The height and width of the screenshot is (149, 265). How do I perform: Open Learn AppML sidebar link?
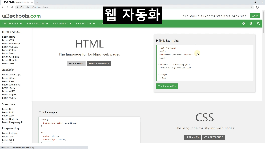(10, 95)
